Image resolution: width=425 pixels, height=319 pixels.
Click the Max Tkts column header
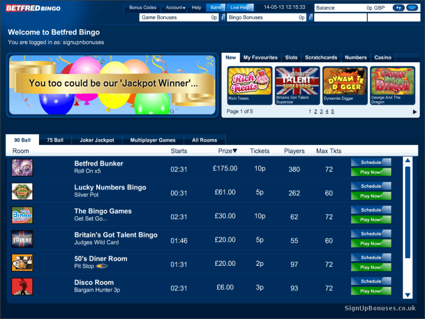click(329, 151)
